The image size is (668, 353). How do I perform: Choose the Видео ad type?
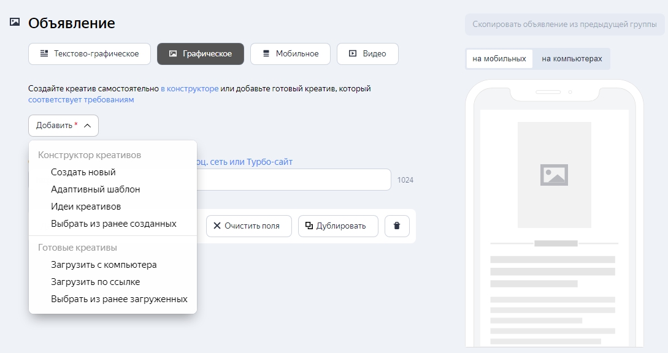pyautogui.click(x=367, y=54)
